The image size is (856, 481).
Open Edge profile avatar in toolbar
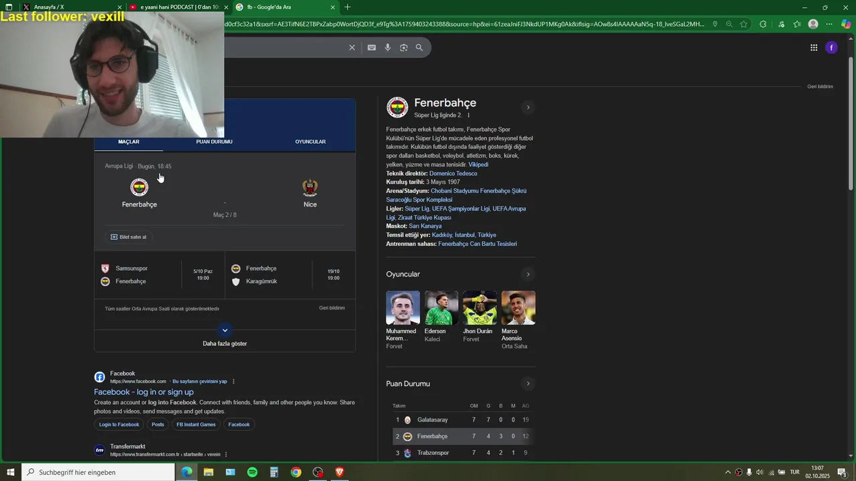pos(813,24)
